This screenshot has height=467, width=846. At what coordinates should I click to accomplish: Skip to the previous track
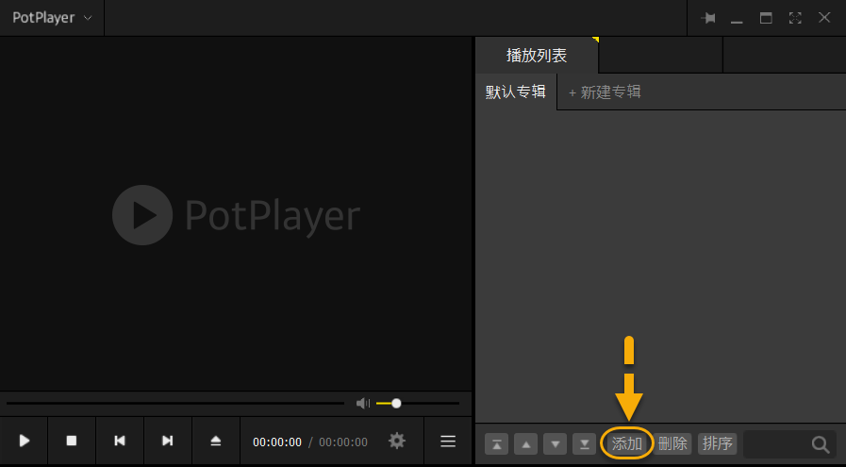coord(120,441)
